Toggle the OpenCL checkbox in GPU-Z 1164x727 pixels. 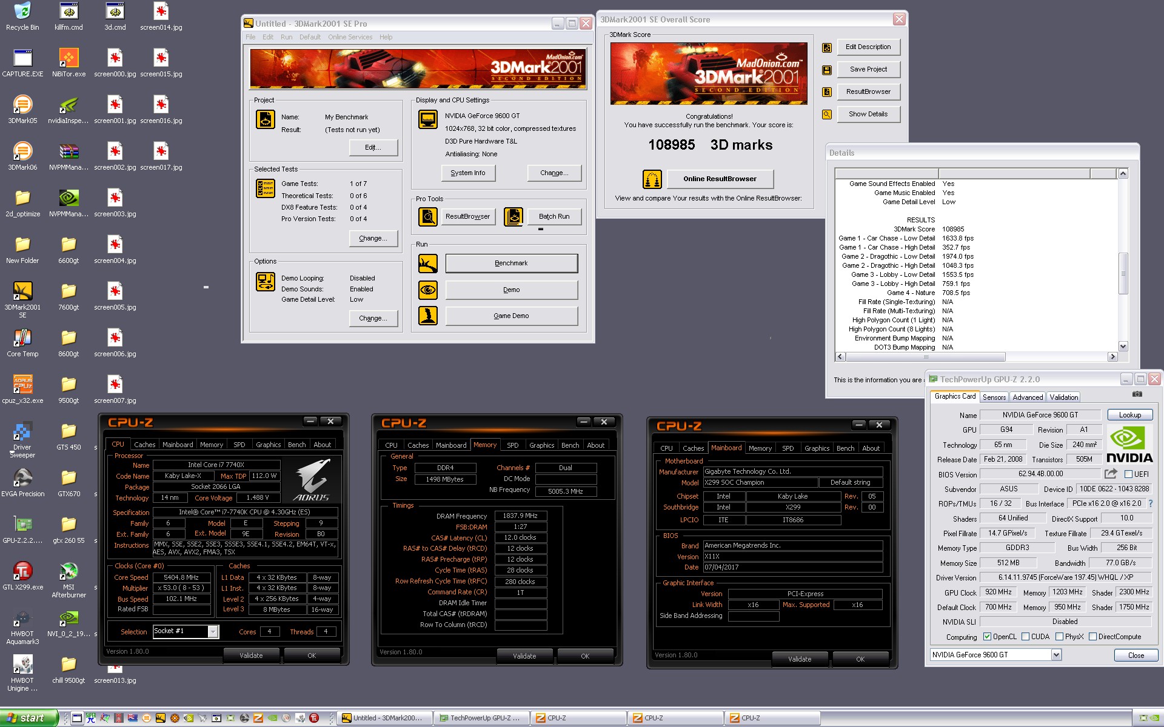click(x=987, y=637)
